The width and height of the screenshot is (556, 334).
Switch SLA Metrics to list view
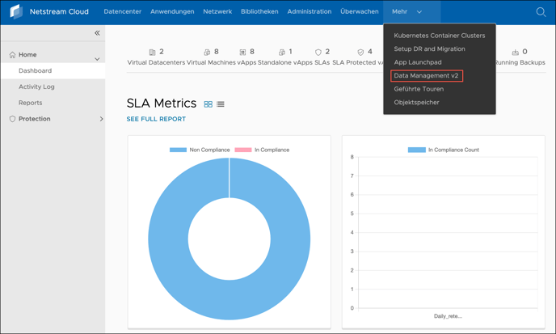coord(221,104)
